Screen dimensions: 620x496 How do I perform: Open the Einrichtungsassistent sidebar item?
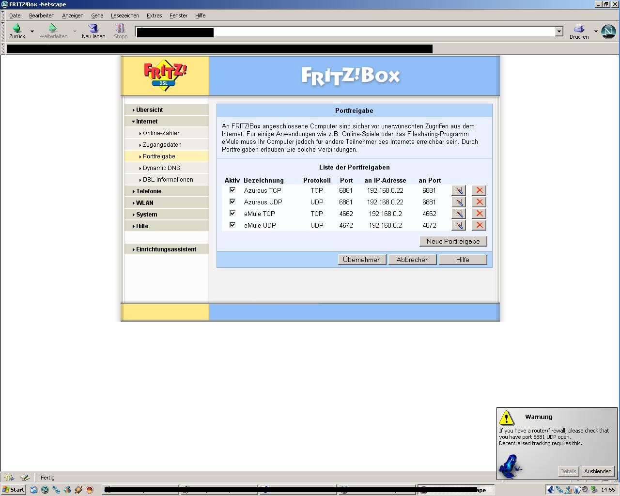166,249
